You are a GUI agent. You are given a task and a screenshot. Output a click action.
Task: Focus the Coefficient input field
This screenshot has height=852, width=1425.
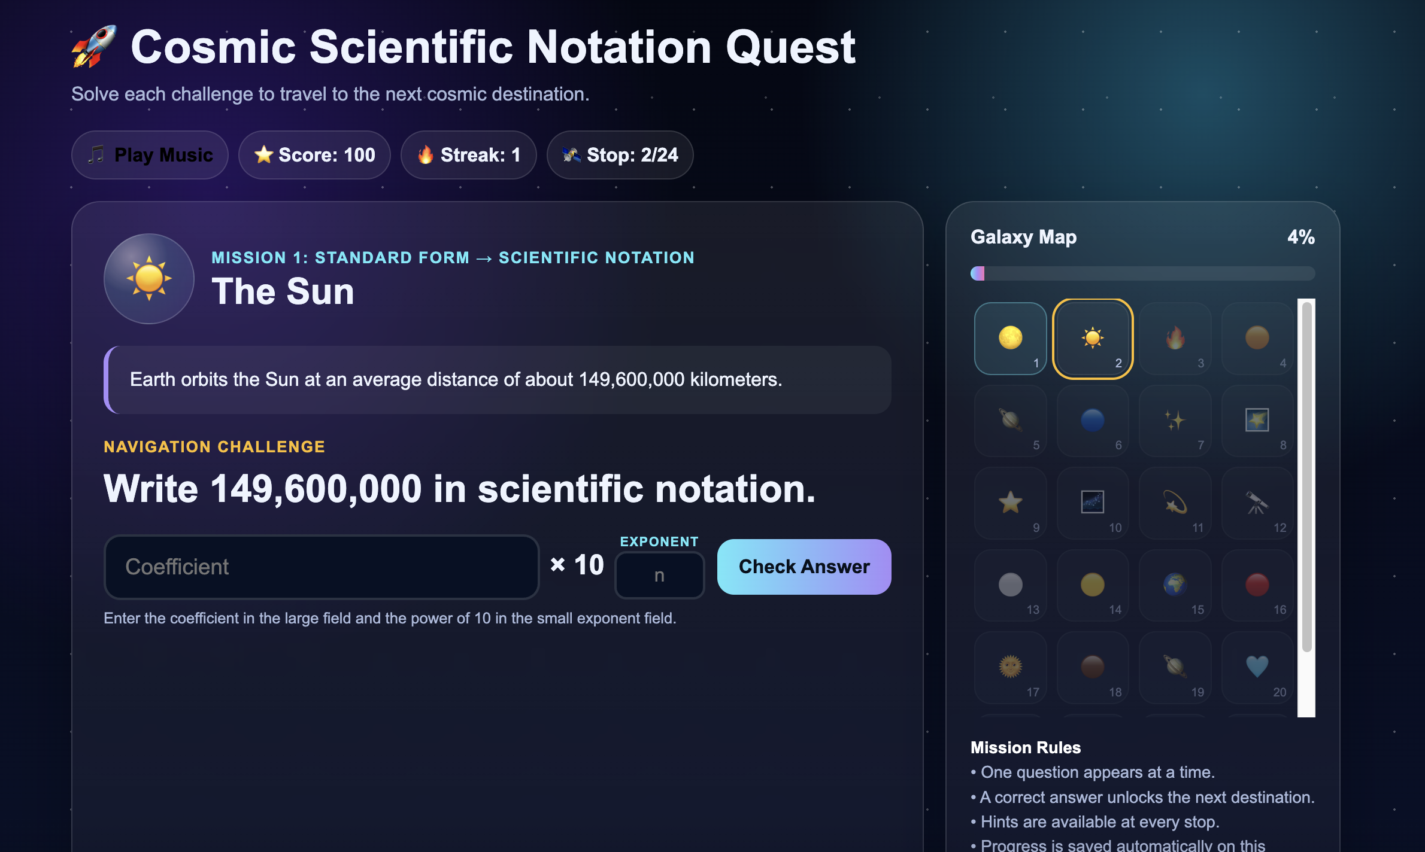(x=322, y=567)
